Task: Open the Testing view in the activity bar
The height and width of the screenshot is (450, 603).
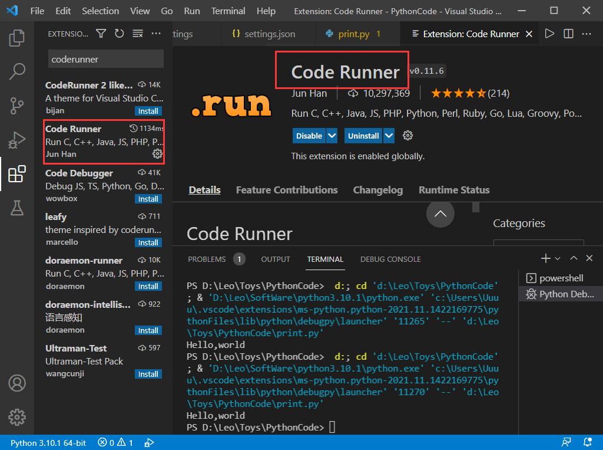Action: click(17, 208)
